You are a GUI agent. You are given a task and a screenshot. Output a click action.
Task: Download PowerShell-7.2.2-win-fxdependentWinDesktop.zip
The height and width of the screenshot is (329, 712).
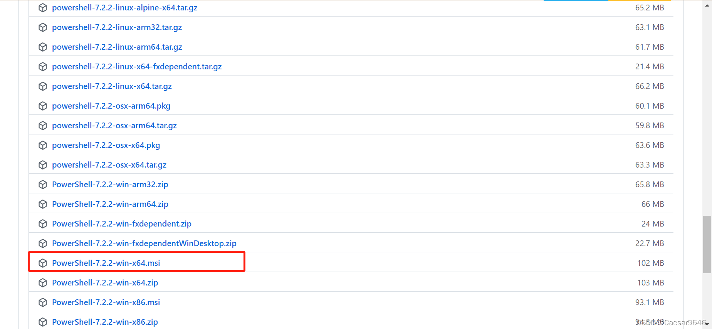coord(144,243)
